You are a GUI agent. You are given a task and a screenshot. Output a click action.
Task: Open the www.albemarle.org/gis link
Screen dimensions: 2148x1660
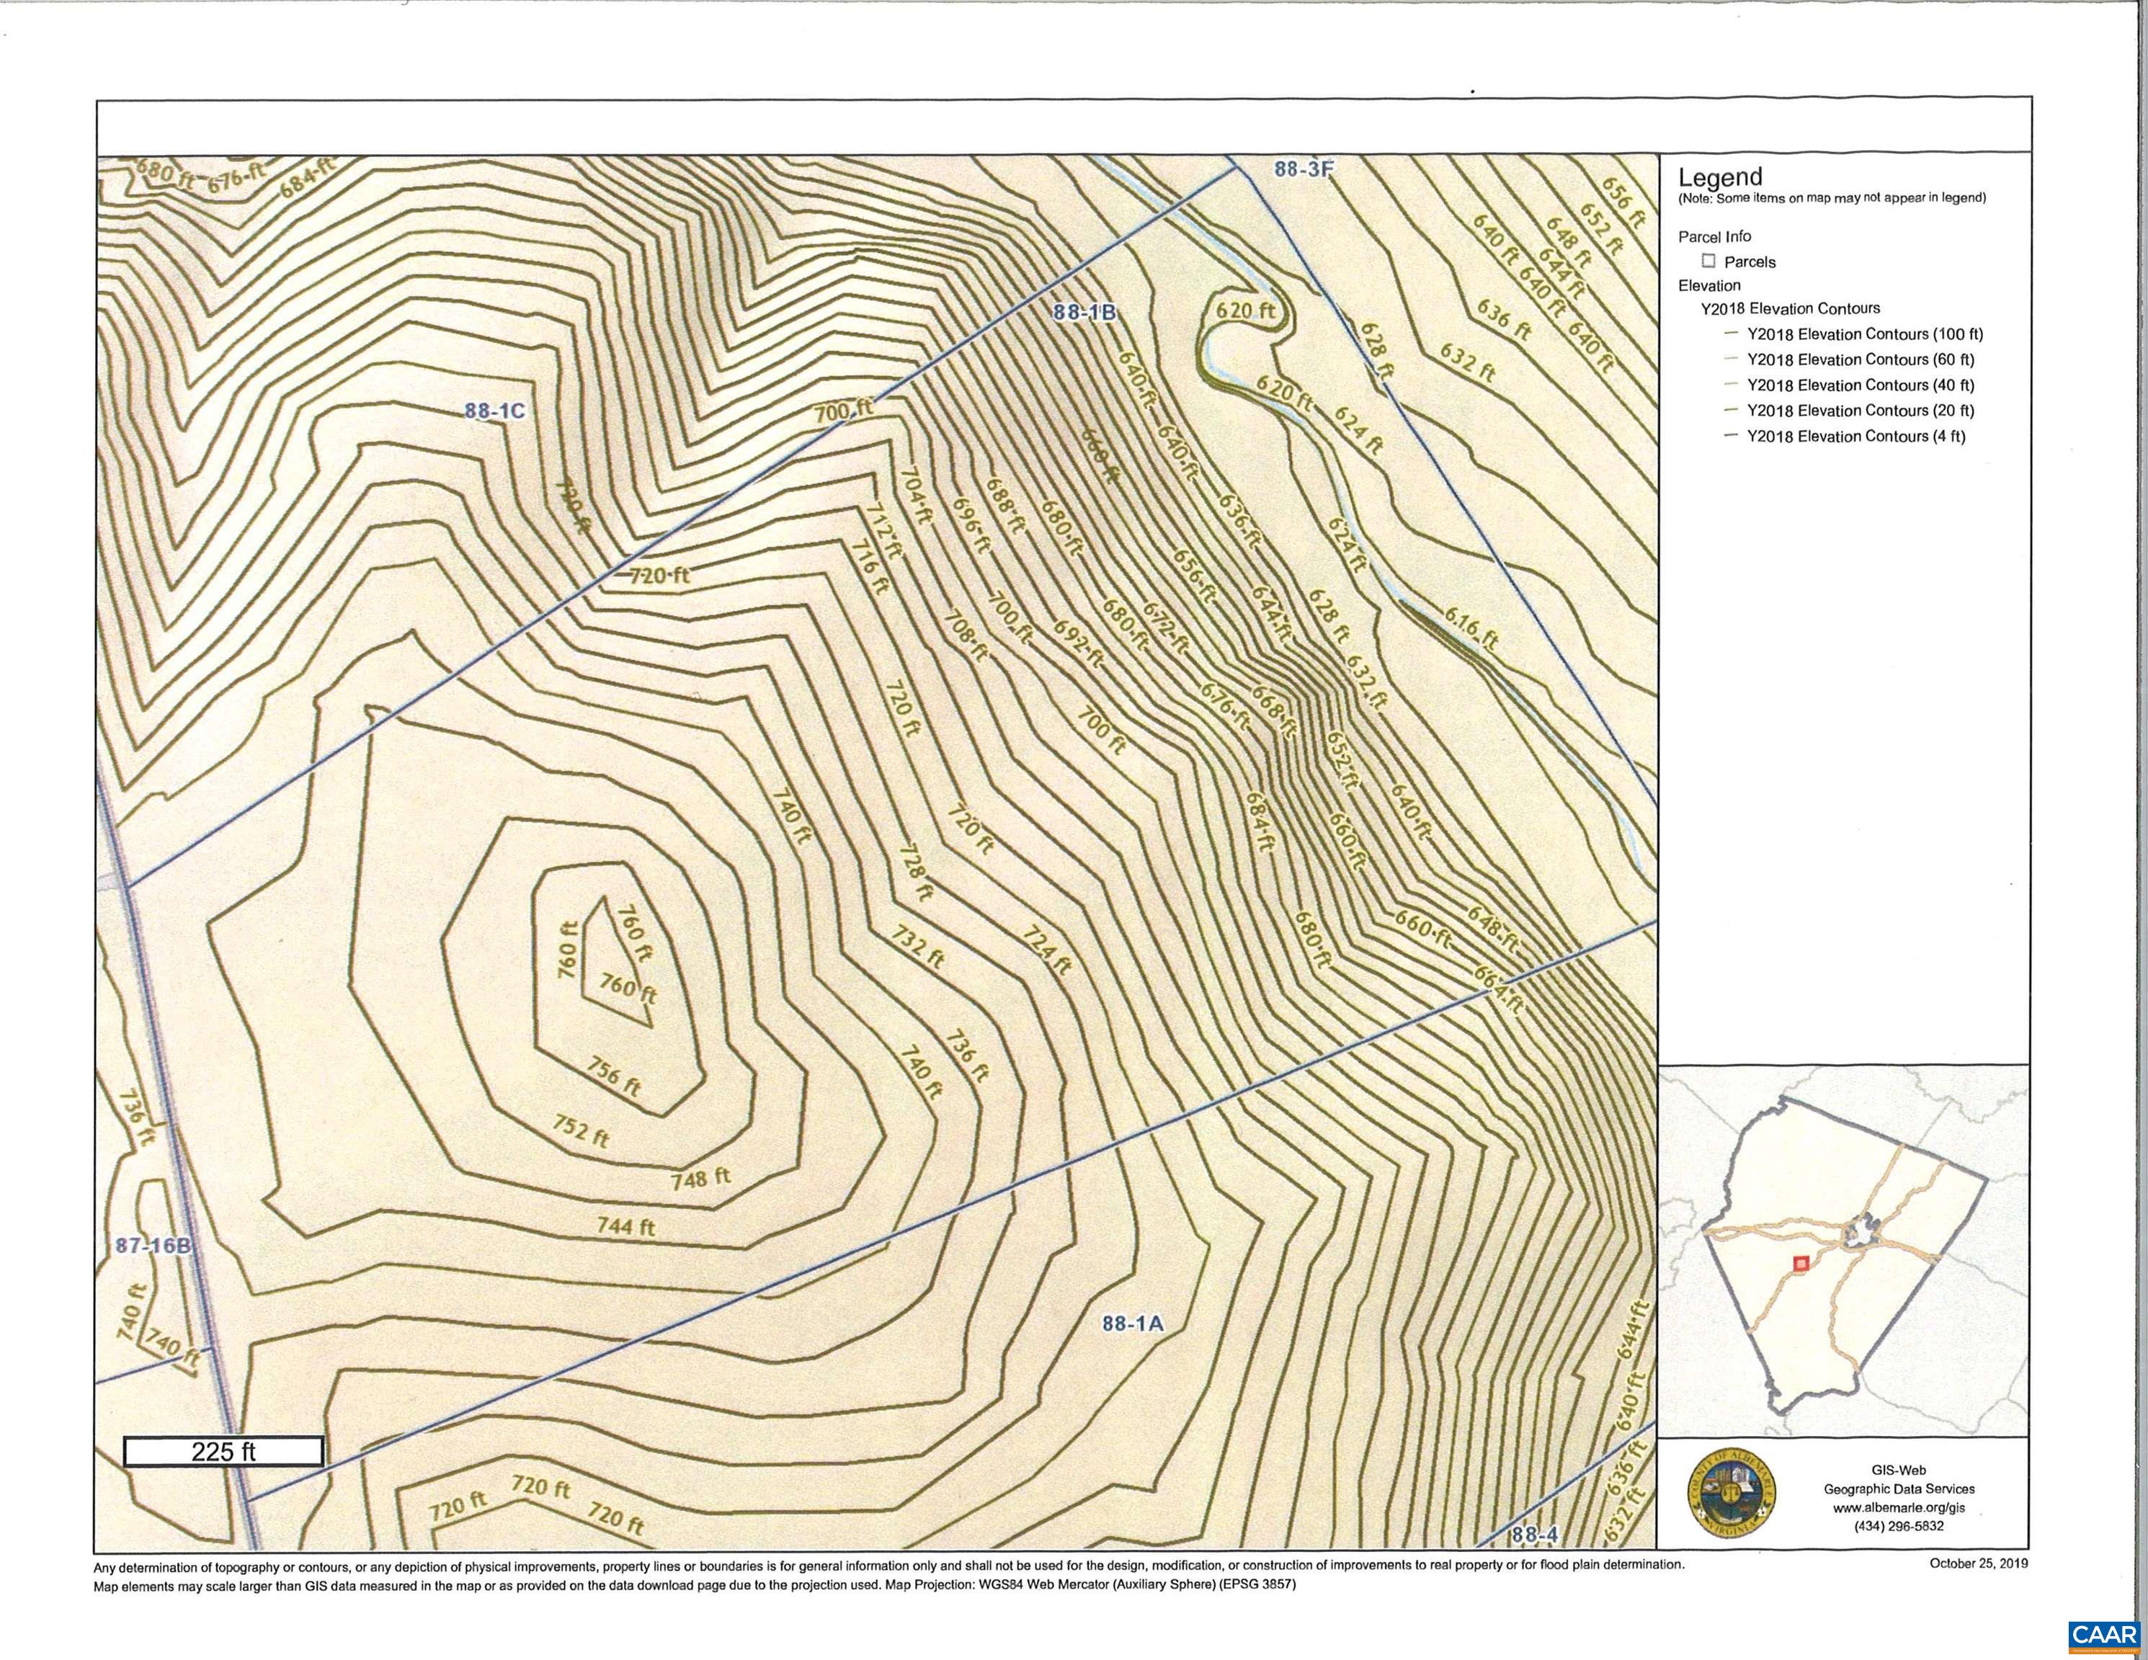[1898, 1507]
